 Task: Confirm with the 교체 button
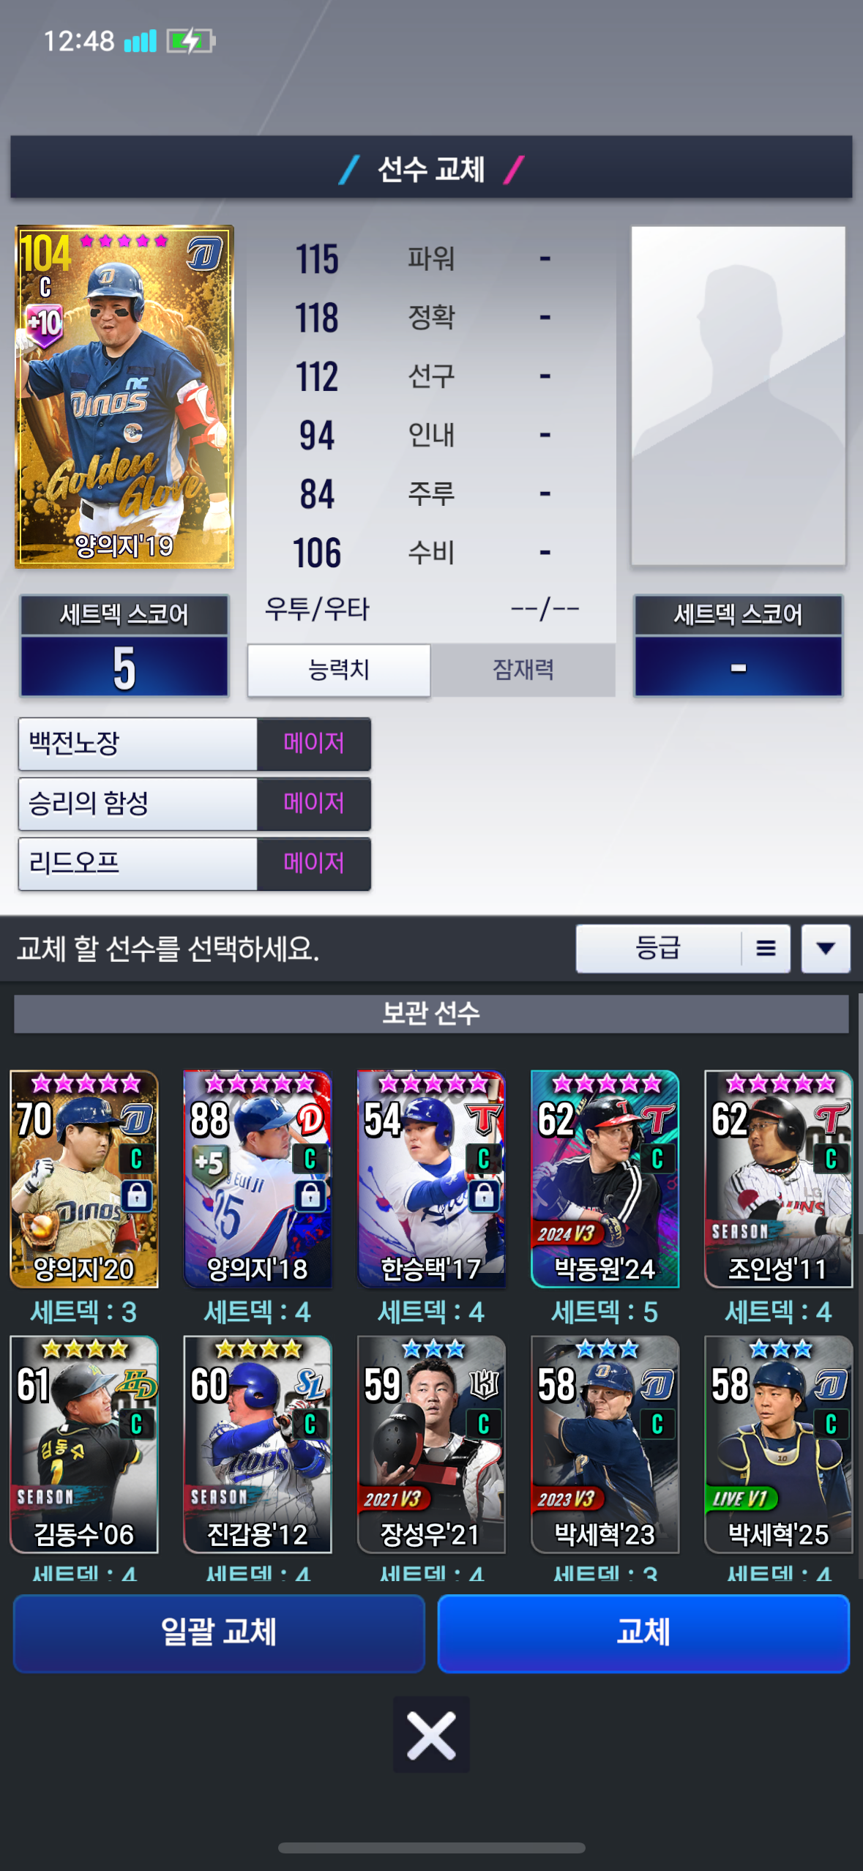click(643, 1632)
